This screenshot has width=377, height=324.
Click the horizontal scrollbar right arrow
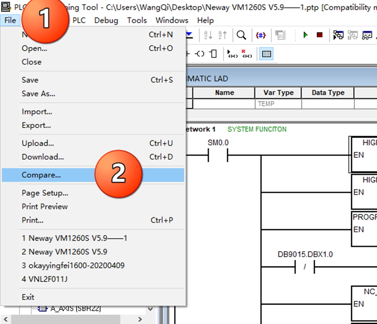click(x=140, y=319)
